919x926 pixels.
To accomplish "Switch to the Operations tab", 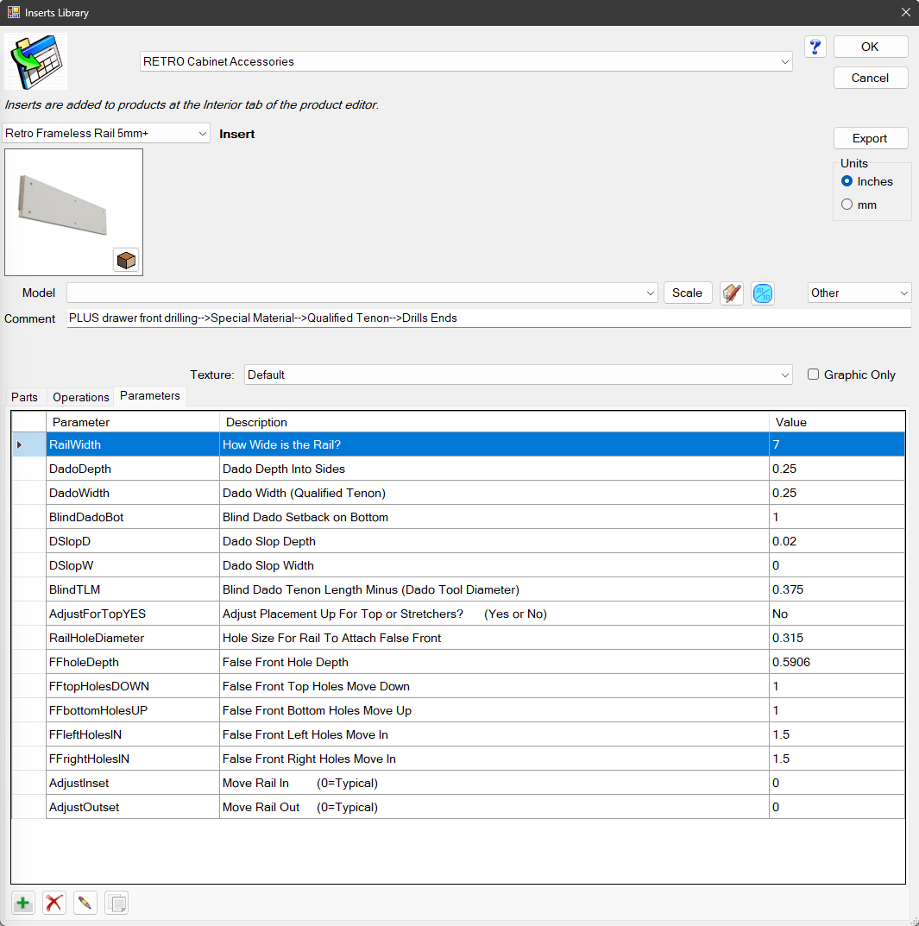I will tap(81, 397).
